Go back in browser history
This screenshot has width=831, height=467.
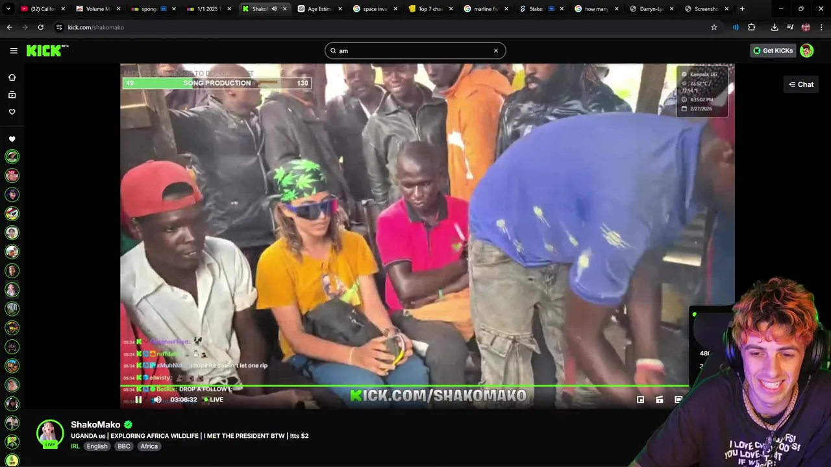click(9, 27)
